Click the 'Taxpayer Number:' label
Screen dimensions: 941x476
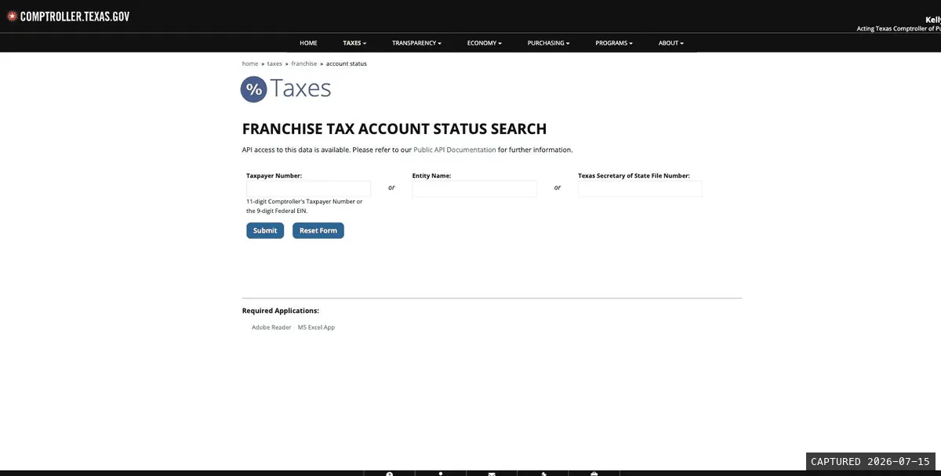274,176
